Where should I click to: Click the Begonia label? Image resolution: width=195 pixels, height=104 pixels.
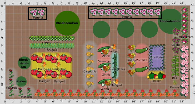[184, 70]
